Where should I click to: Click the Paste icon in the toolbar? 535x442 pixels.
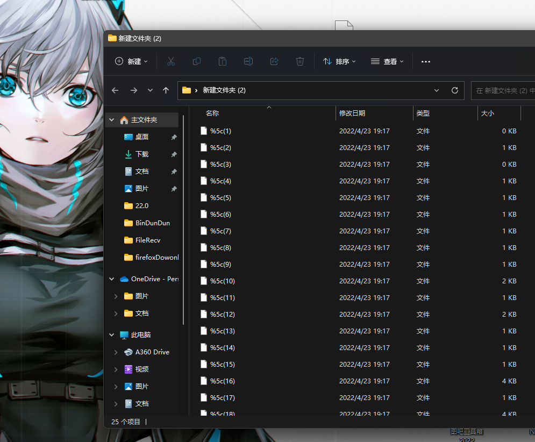[x=222, y=61]
